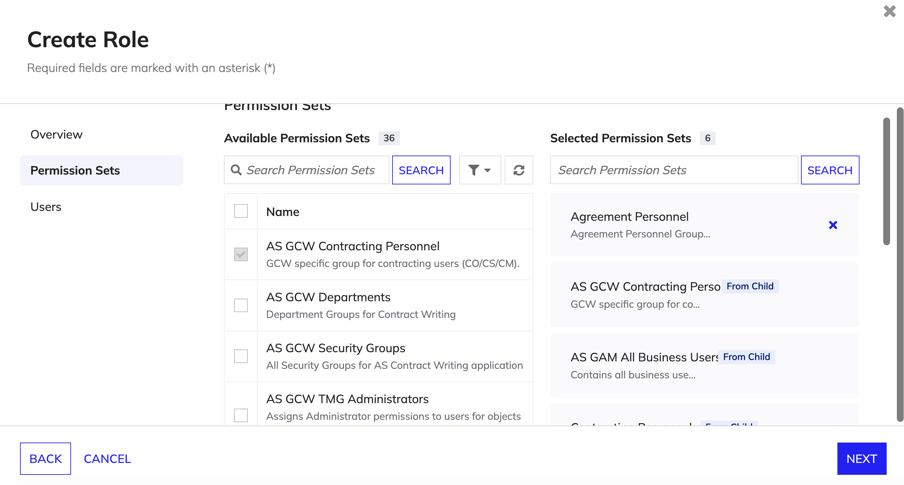Check AS GCW TMG Administrators checkbox

click(x=241, y=415)
